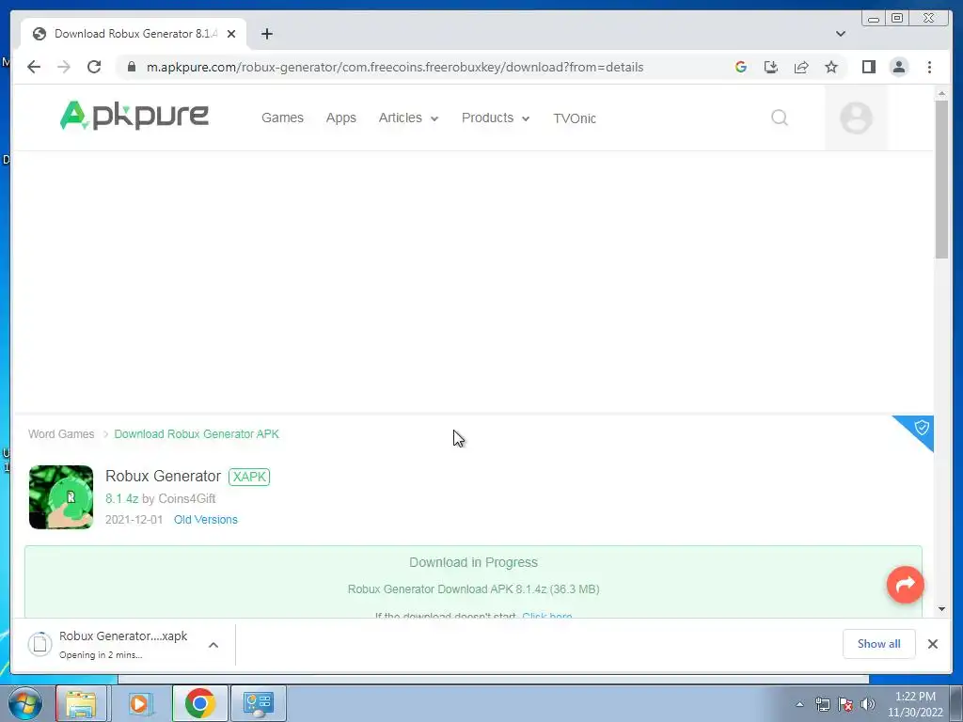This screenshot has width=963, height=722.
Task: Click the 'Click here' download link
Action: (x=547, y=615)
